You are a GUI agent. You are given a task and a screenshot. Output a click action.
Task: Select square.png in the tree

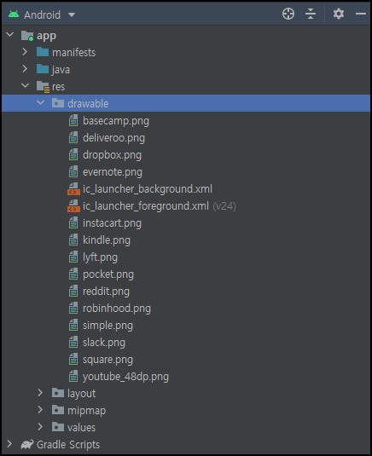[x=108, y=360]
